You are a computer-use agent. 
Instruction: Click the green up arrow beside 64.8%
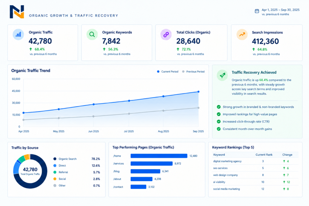coord(253,49)
